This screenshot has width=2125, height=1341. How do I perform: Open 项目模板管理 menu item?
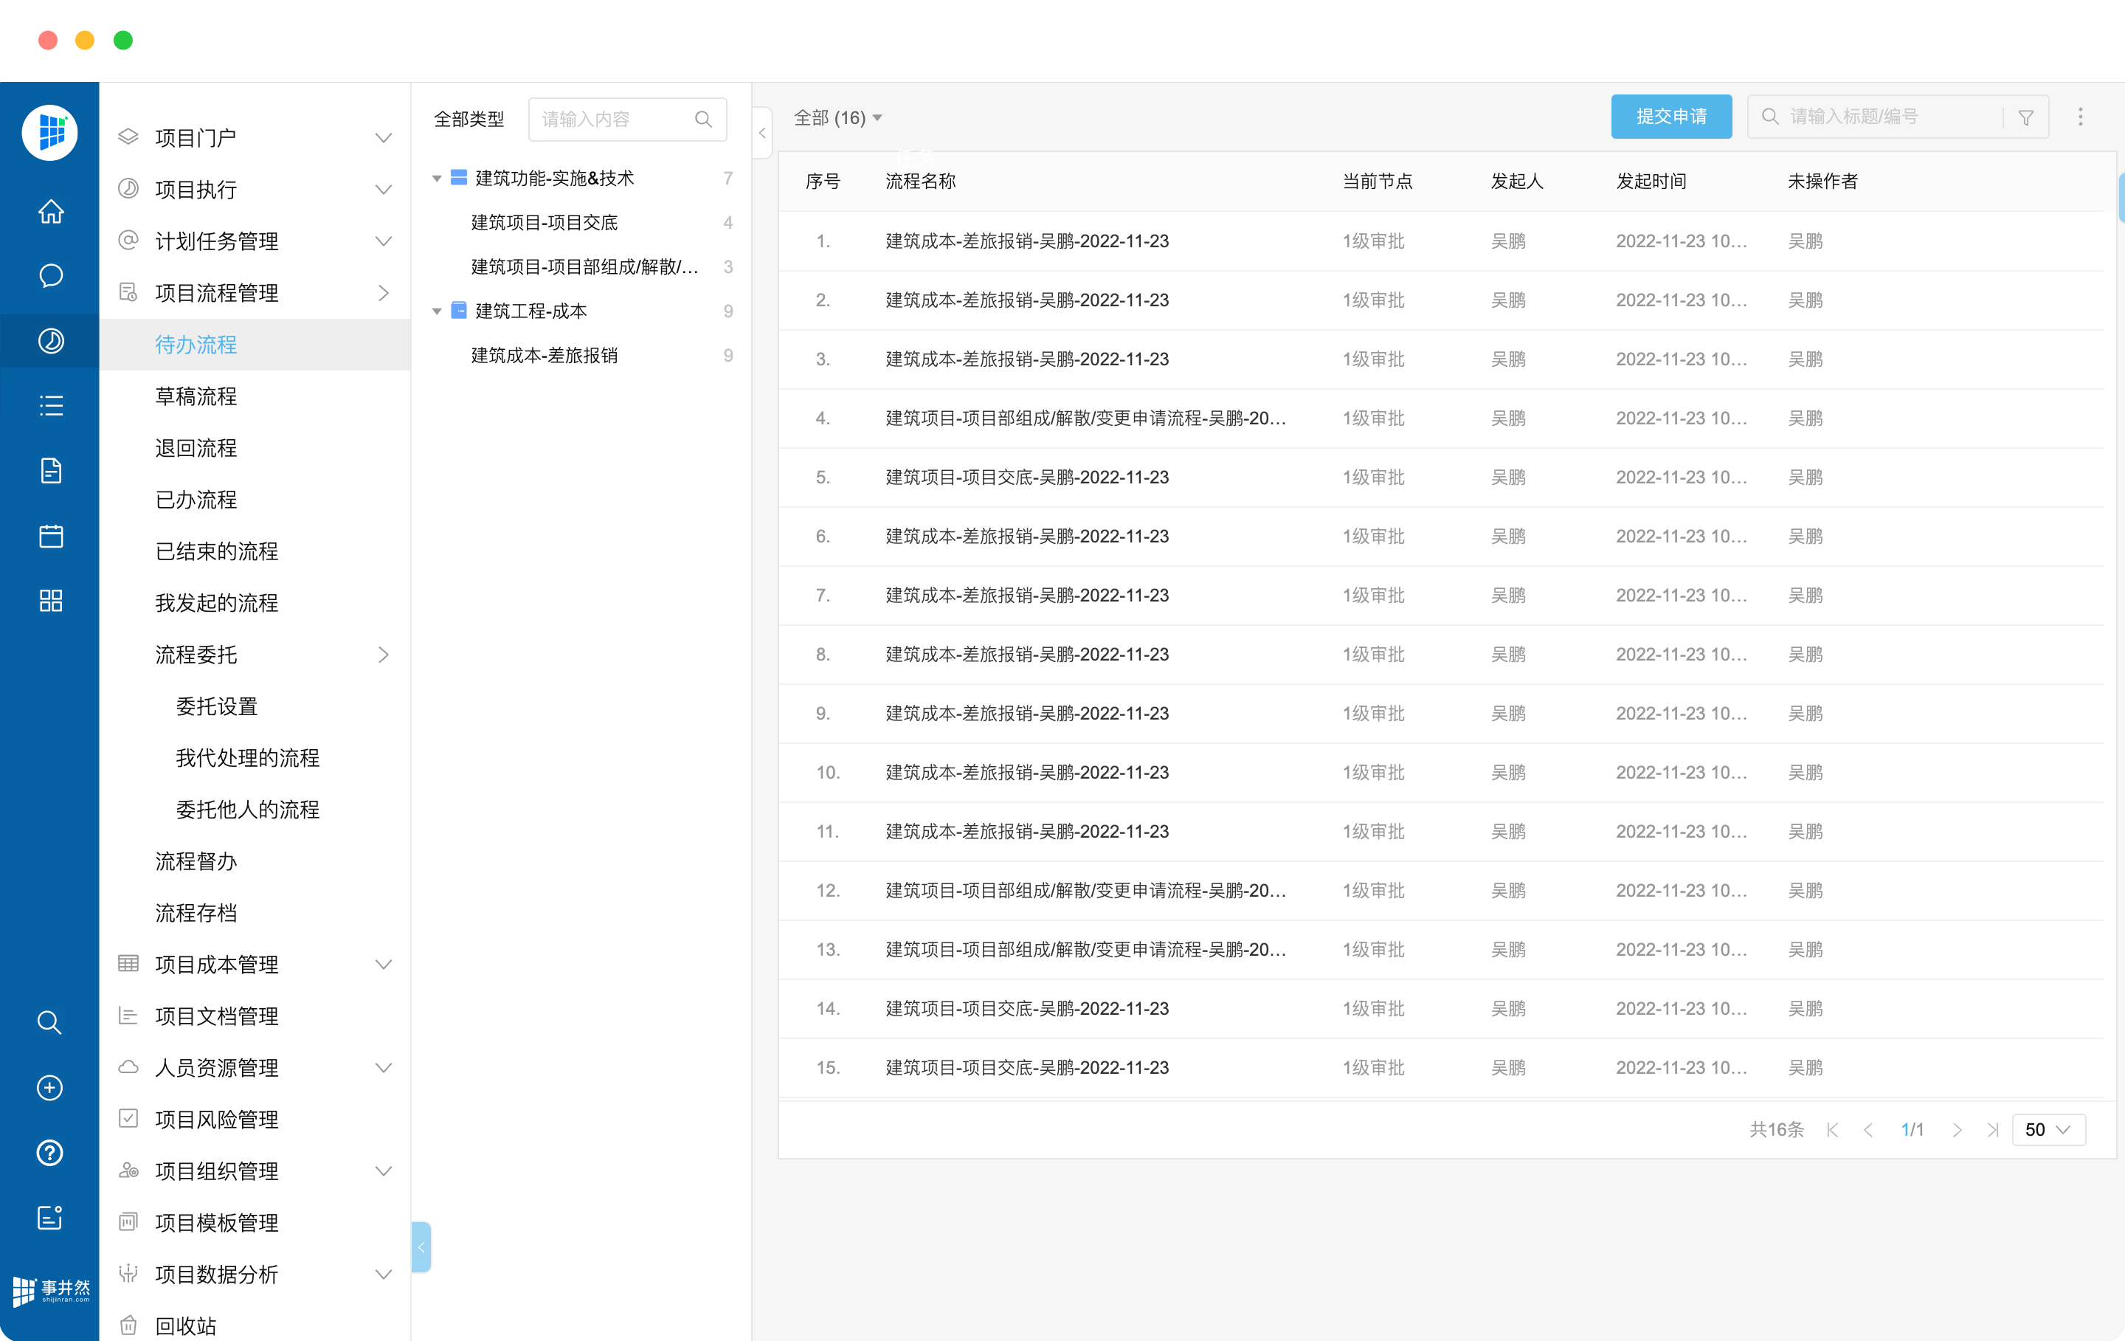coord(216,1223)
